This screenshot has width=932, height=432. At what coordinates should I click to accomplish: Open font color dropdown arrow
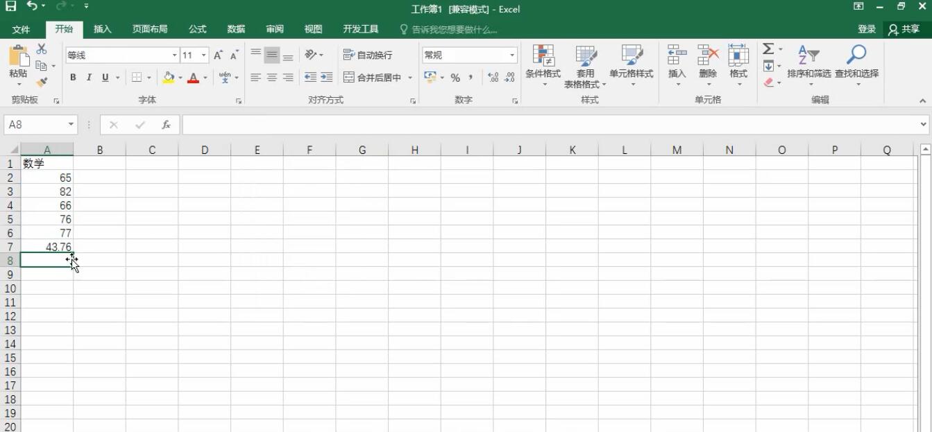[x=205, y=78]
